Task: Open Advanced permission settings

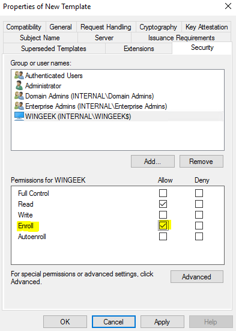Action: click(197, 277)
